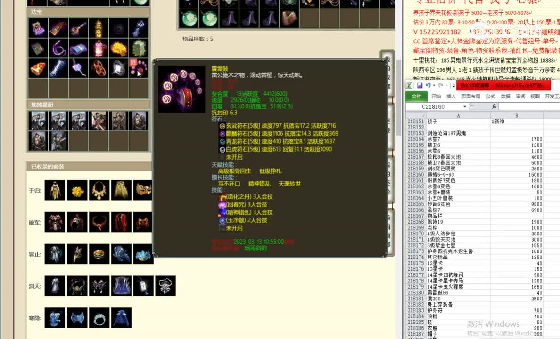Click the golden cloud artifact icon
This screenshot has width=560, height=339.
click(x=119, y=48)
